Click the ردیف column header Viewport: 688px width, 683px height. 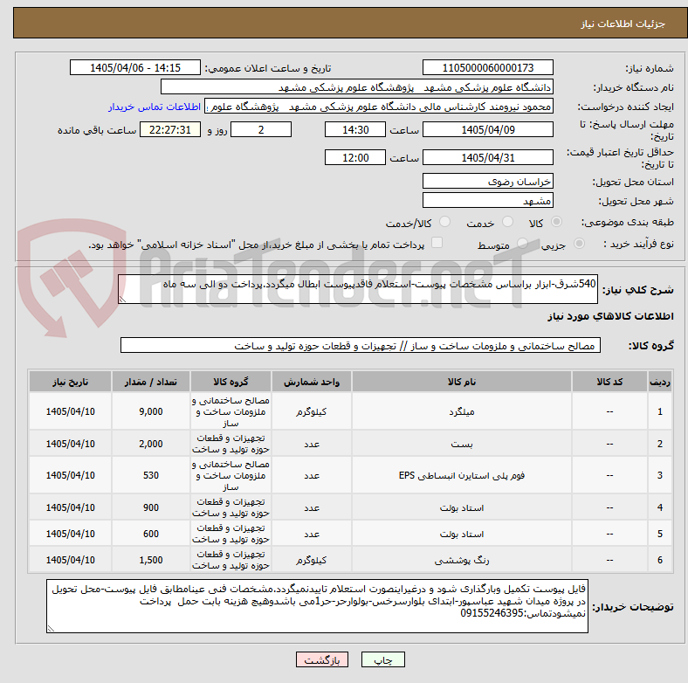659,382
